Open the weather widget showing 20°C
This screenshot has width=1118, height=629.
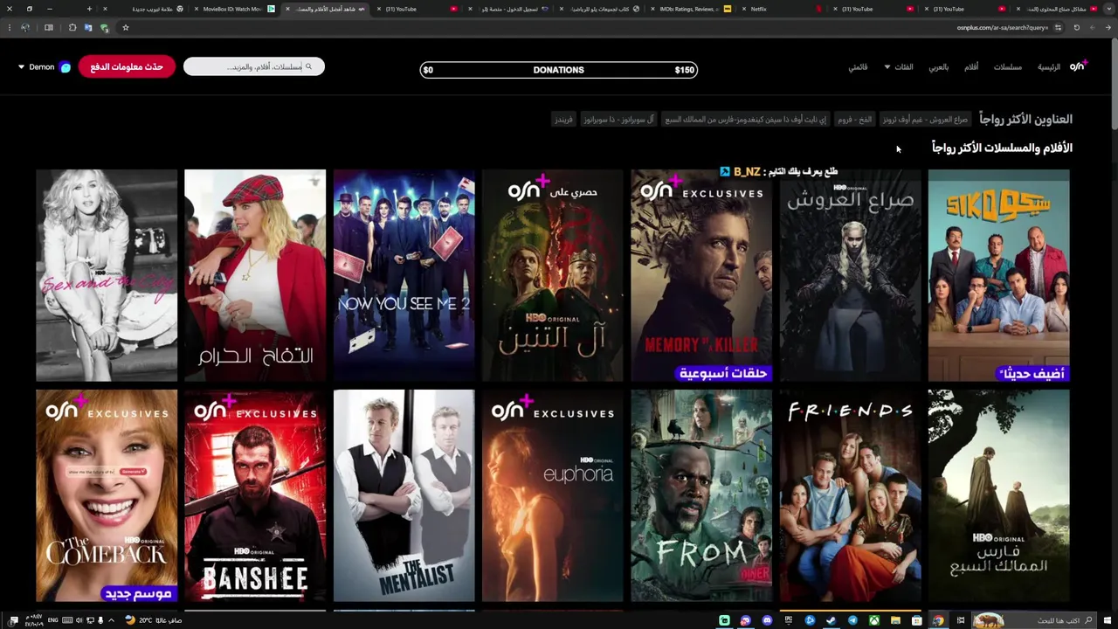[x=154, y=620]
